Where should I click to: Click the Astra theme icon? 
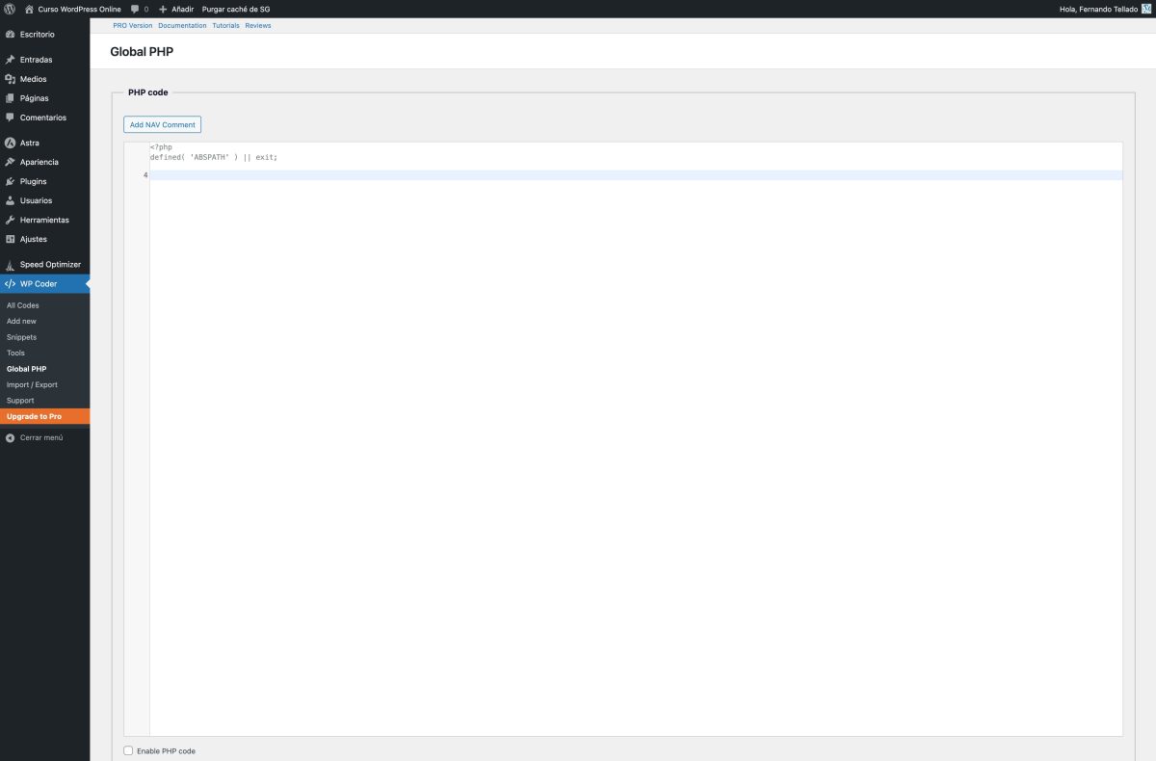tap(10, 143)
